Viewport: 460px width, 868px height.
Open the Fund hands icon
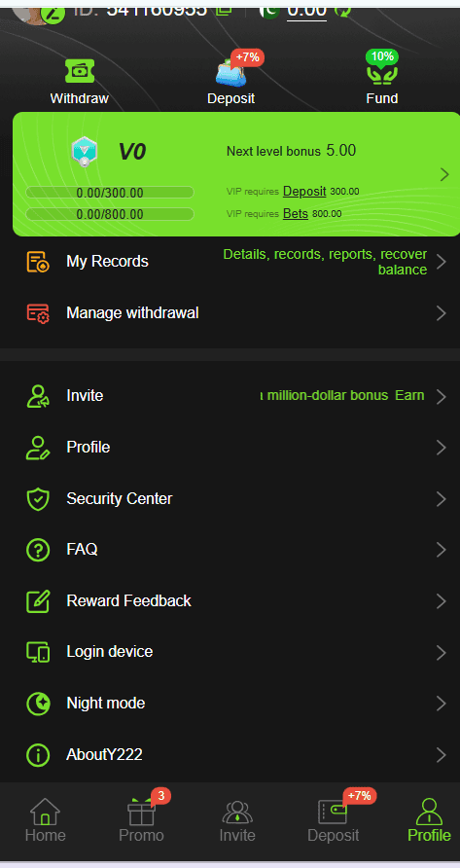[x=382, y=74]
